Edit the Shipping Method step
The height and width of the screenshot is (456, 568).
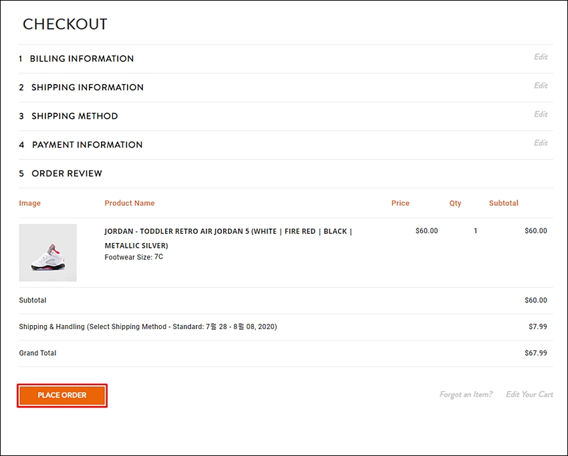tap(541, 114)
